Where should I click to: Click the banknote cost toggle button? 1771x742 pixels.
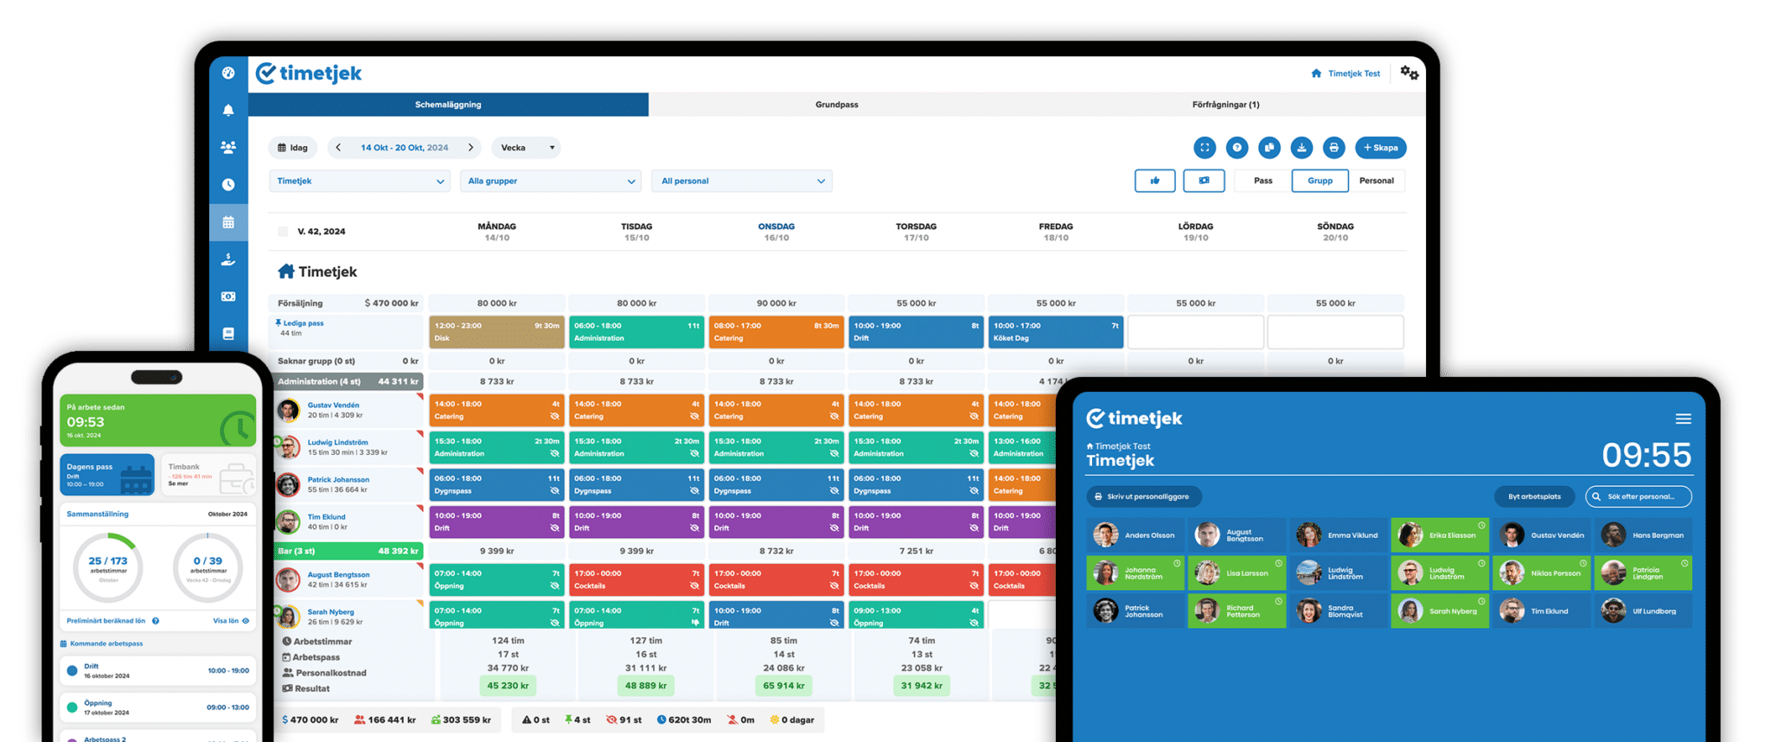click(x=1204, y=181)
